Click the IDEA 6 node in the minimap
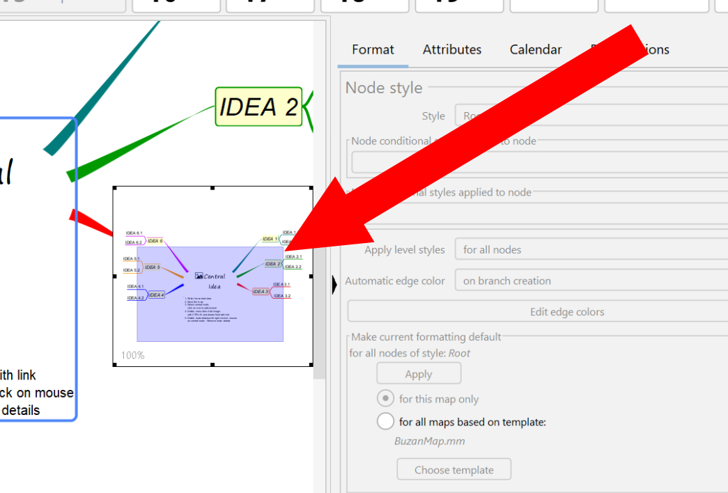Image resolution: width=728 pixels, height=493 pixels. click(155, 241)
